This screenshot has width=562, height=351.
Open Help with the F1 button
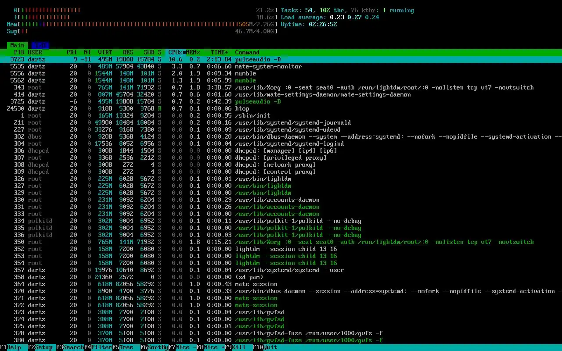pyautogui.click(x=14, y=347)
